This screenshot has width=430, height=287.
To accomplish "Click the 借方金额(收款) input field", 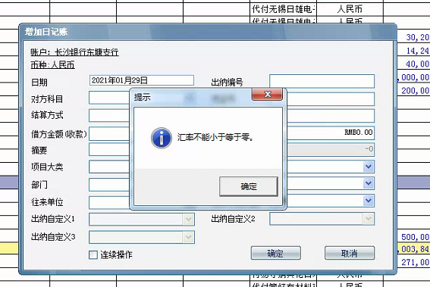I will [x=109, y=133].
